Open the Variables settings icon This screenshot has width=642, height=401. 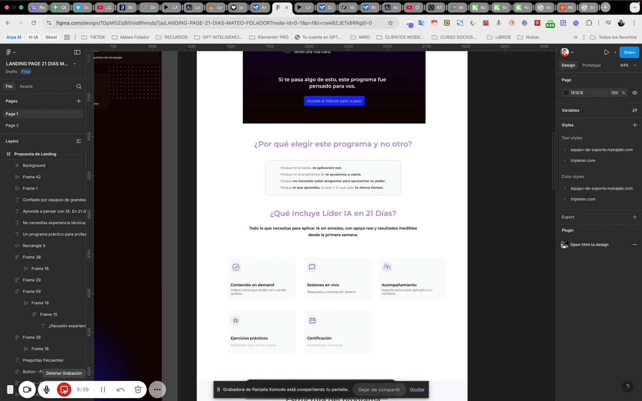(x=635, y=110)
